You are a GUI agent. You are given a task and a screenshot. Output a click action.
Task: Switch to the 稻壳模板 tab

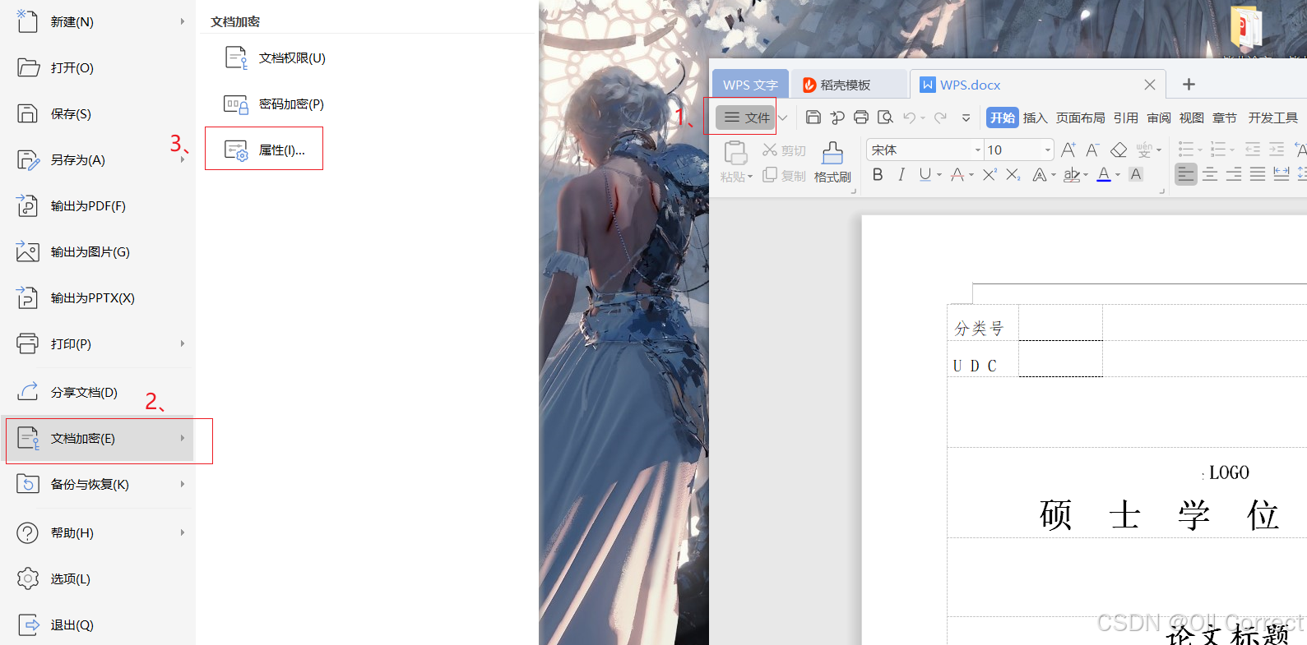click(x=847, y=85)
